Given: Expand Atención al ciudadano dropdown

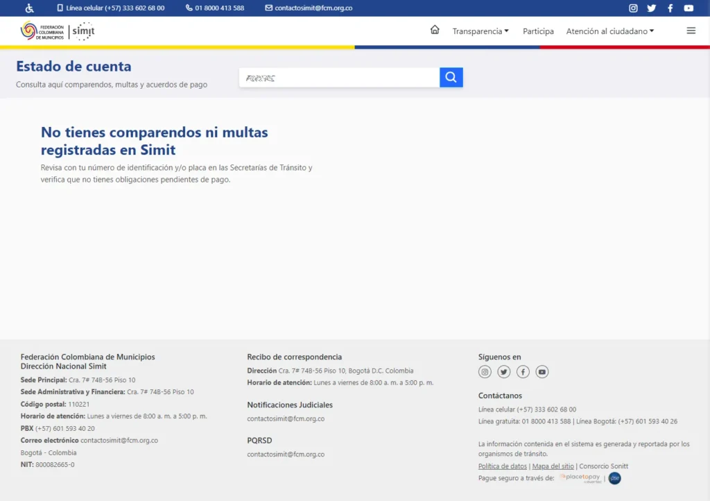Looking at the screenshot, I should pos(609,31).
